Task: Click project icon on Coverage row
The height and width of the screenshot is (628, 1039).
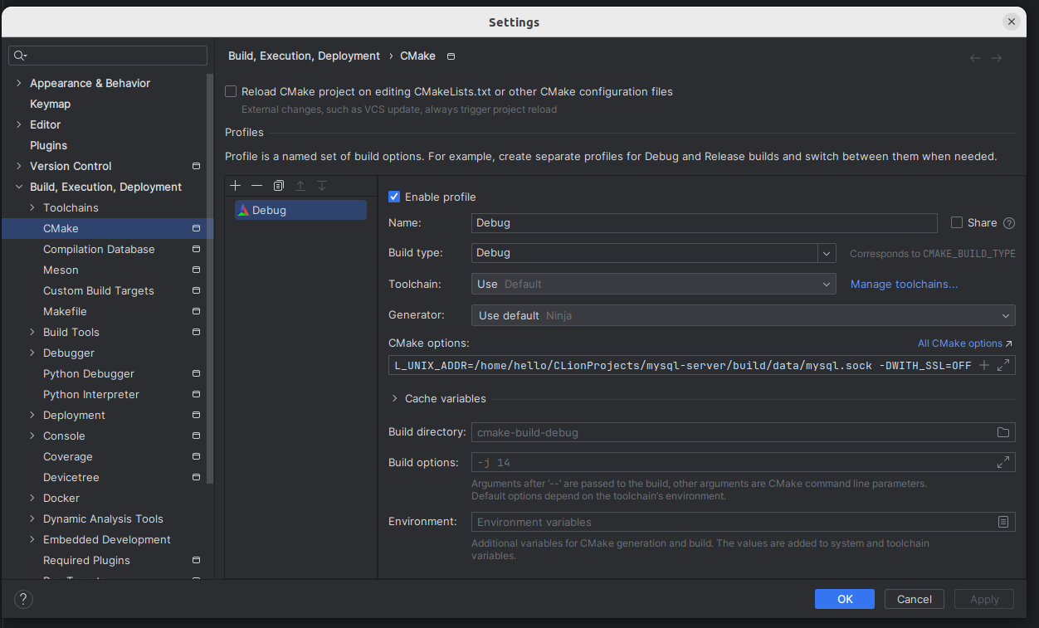Action: tap(196, 456)
